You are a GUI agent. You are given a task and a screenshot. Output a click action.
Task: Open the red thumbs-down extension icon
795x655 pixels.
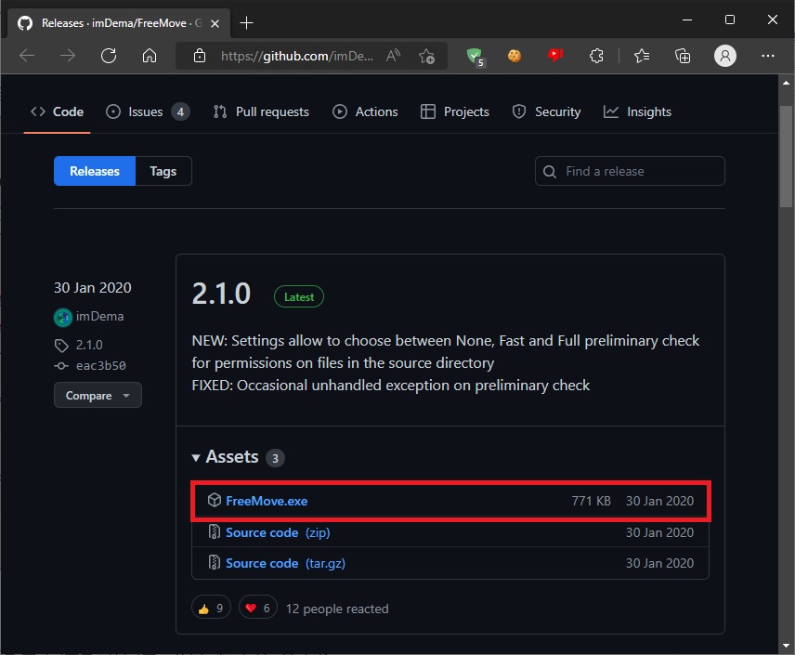click(555, 56)
